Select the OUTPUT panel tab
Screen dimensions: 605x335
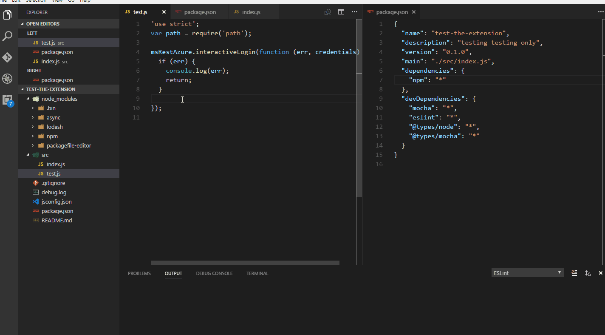[x=173, y=273]
